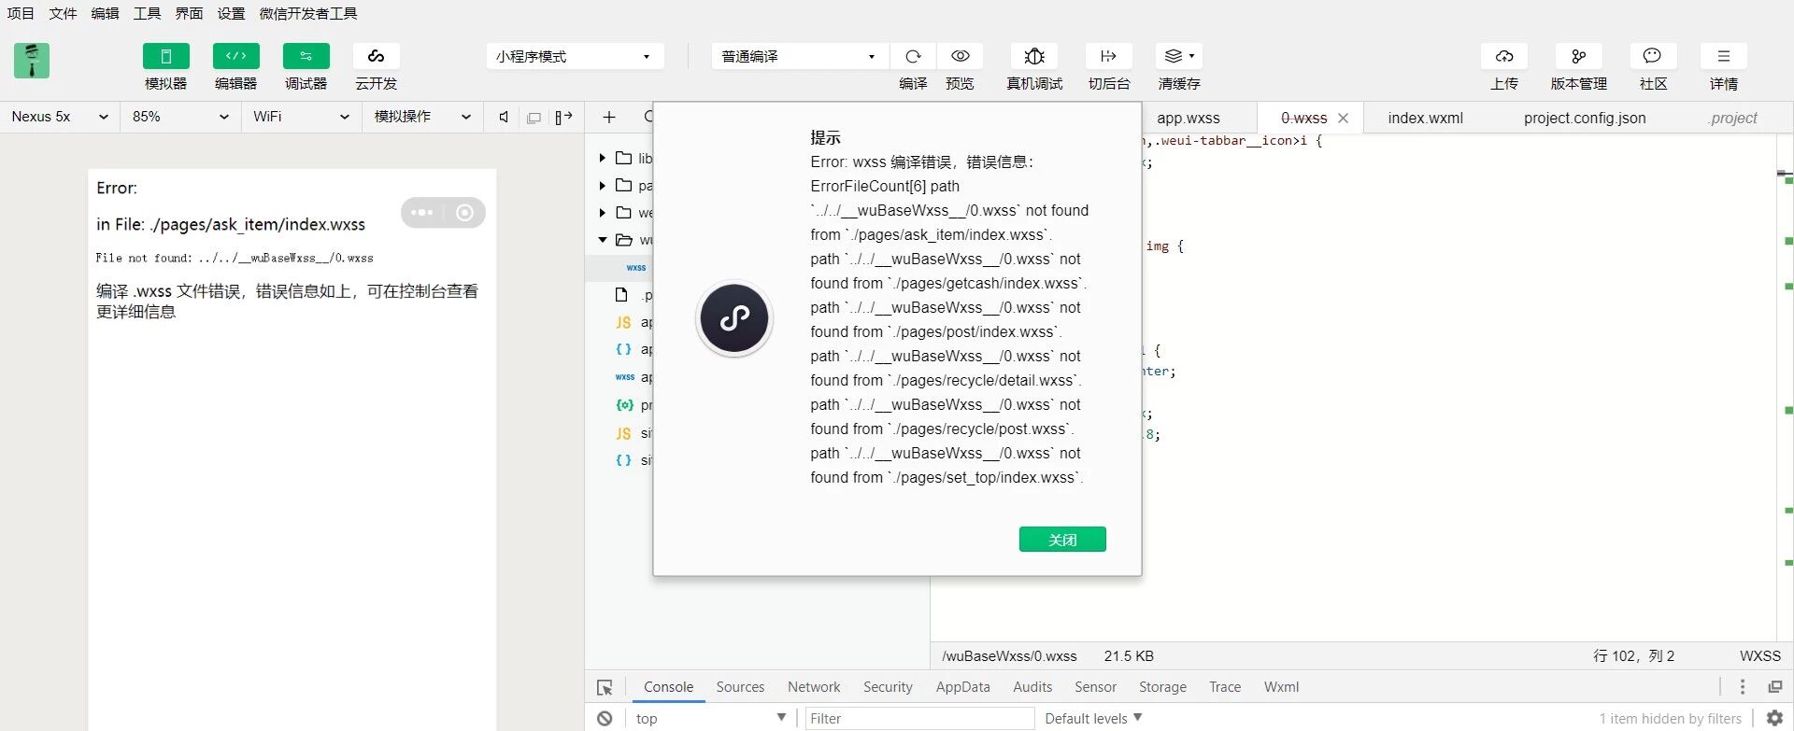The image size is (1794, 731).
Task: Open the 普通编译 compile mode dropdown
Action: 799,57
